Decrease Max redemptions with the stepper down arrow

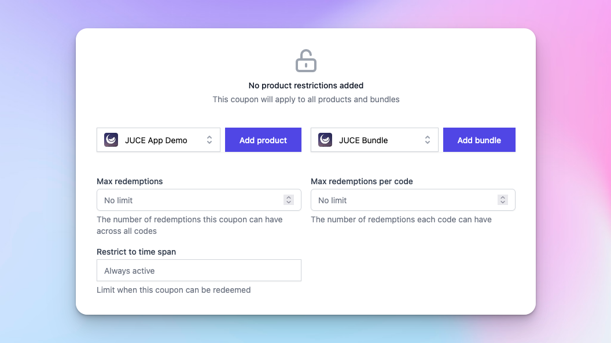coord(289,203)
